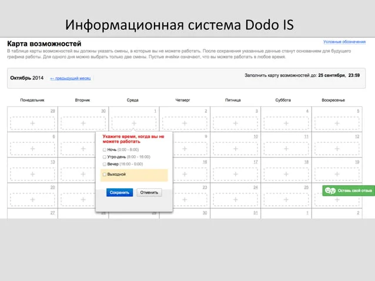
Task: Click the Сохранить button
Action: click(119, 192)
